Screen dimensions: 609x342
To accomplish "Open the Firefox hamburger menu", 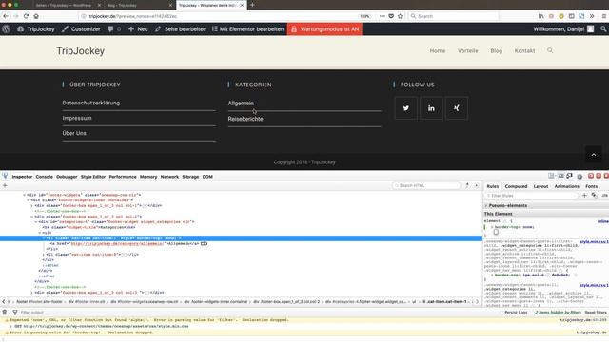I will (x=604, y=16).
